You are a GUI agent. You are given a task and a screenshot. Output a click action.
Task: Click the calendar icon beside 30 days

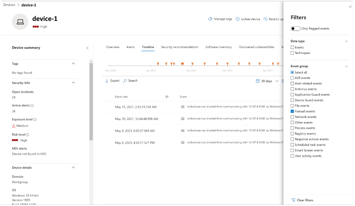coord(257,81)
